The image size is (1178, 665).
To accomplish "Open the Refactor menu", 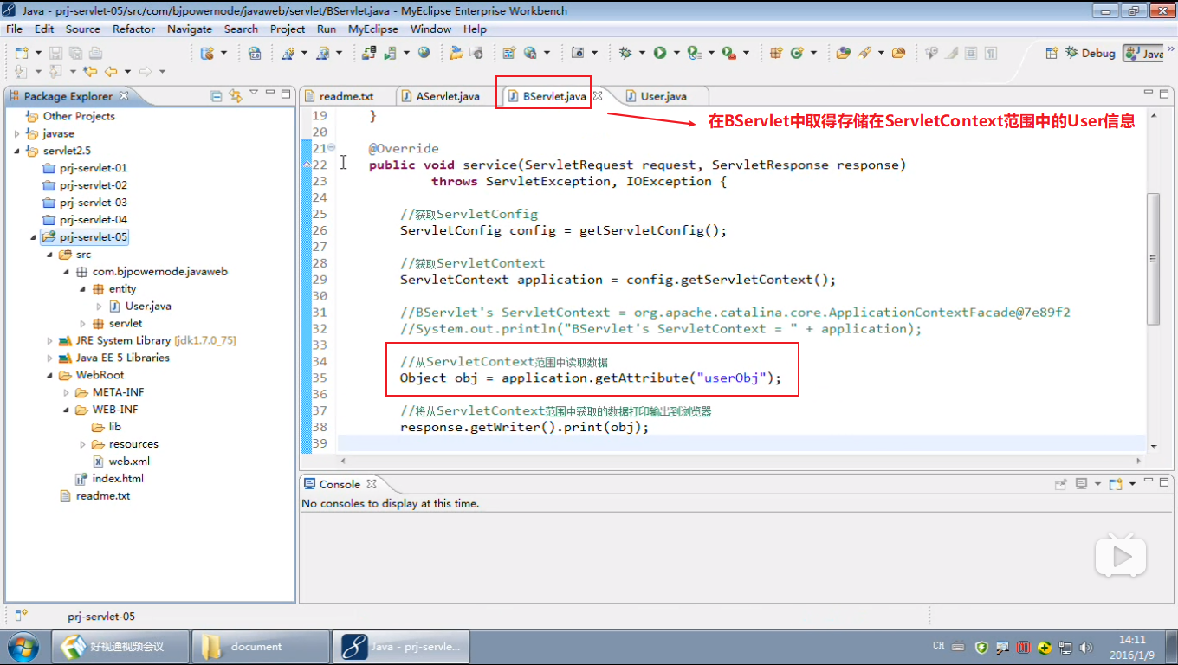I will coord(133,29).
